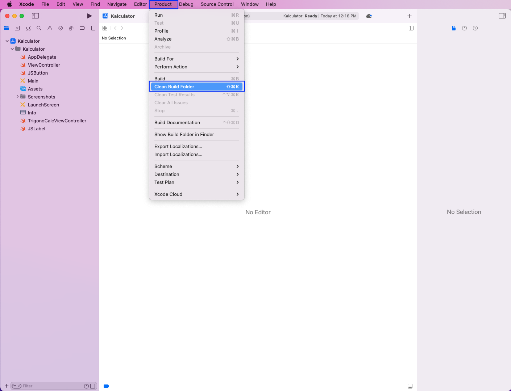Open the navigator filter options icon
Screen dimensions: 511x391
pyautogui.click(x=17, y=386)
